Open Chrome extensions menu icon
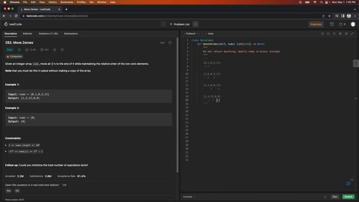Screen dimensions: 359x202 (337, 16)
